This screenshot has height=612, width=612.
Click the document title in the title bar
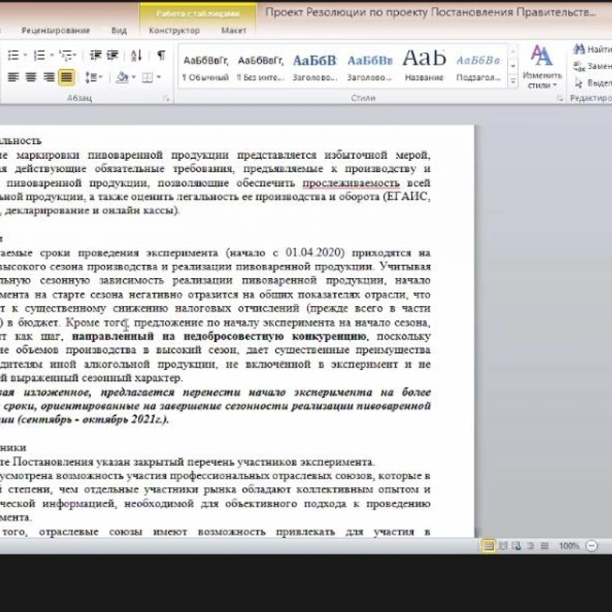430,12
